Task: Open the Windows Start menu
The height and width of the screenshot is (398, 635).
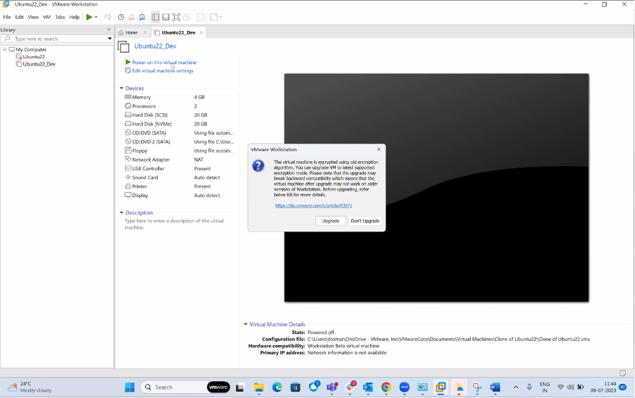Action: coord(129,387)
